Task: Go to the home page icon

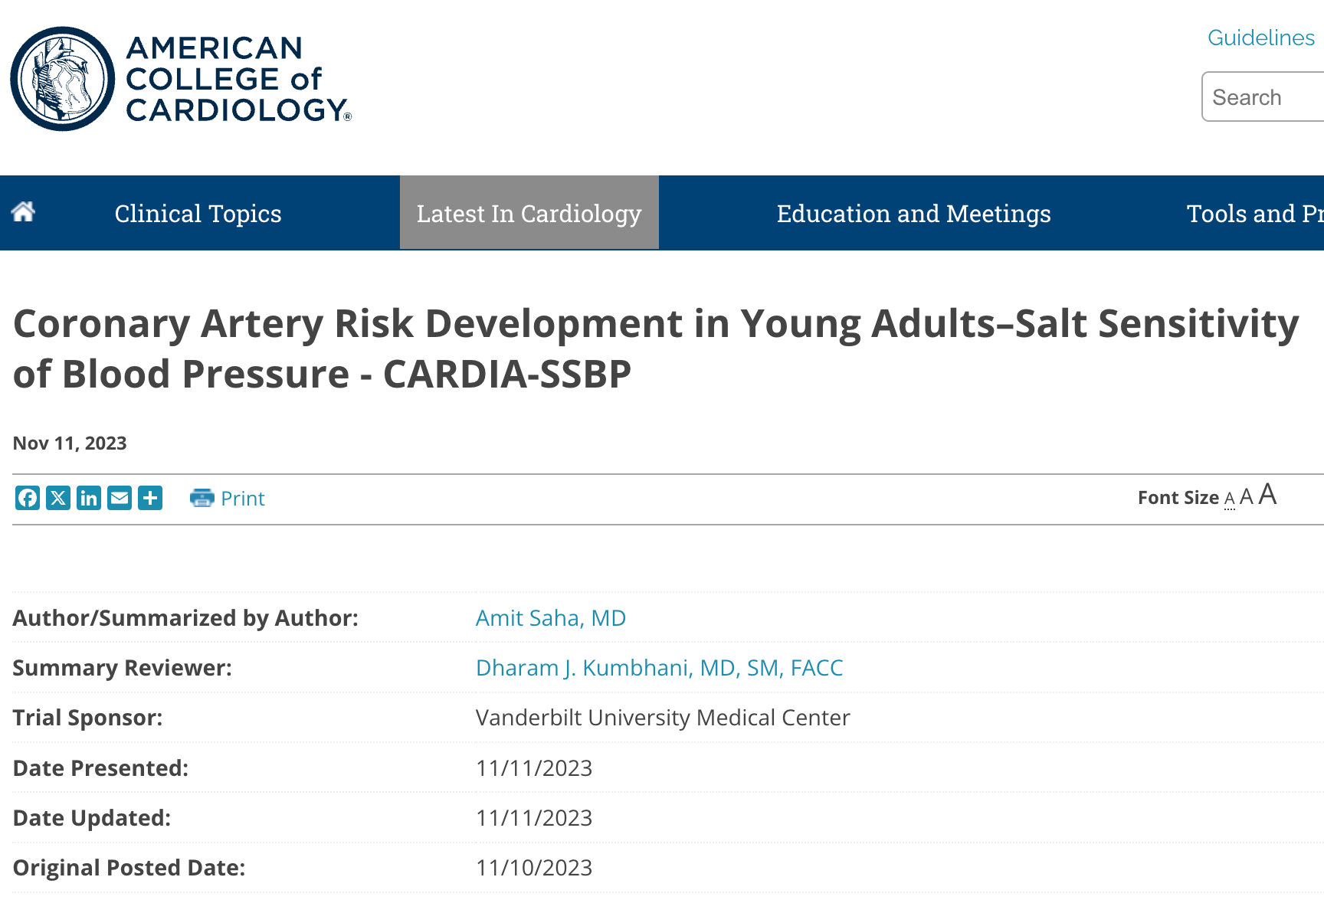Action: click(x=24, y=212)
